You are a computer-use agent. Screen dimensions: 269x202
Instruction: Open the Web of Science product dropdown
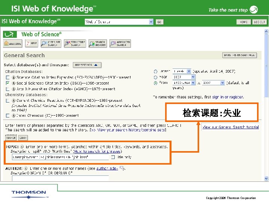[x=119, y=22]
